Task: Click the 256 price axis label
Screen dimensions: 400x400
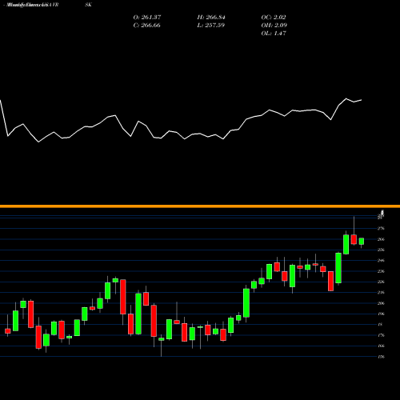Action: pyautogui.click(x=381, y=250)
